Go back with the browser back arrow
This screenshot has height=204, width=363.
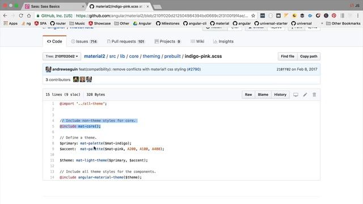(x=5, y=16)
